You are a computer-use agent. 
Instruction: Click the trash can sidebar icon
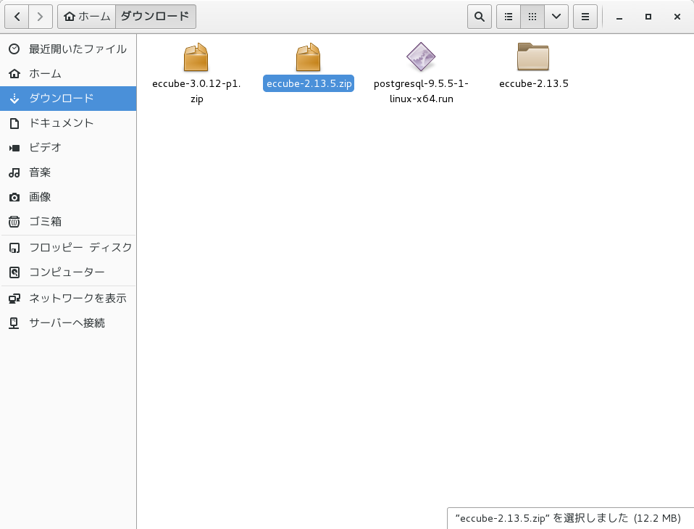pyautogui.click(x=14, y=221)
